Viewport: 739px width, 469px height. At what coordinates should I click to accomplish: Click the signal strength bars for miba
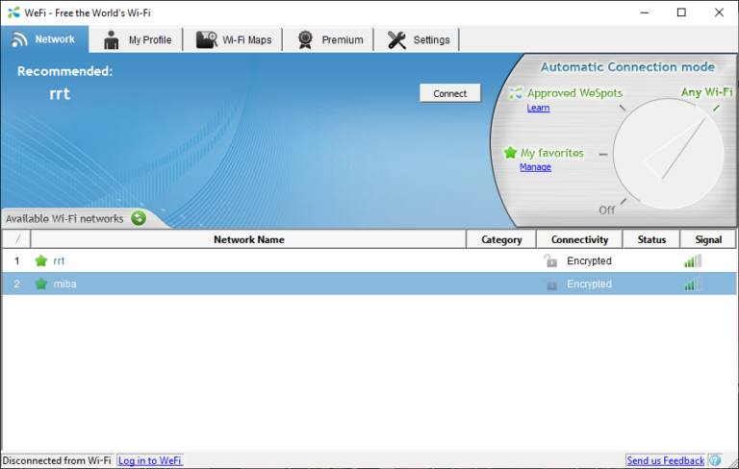693,284
